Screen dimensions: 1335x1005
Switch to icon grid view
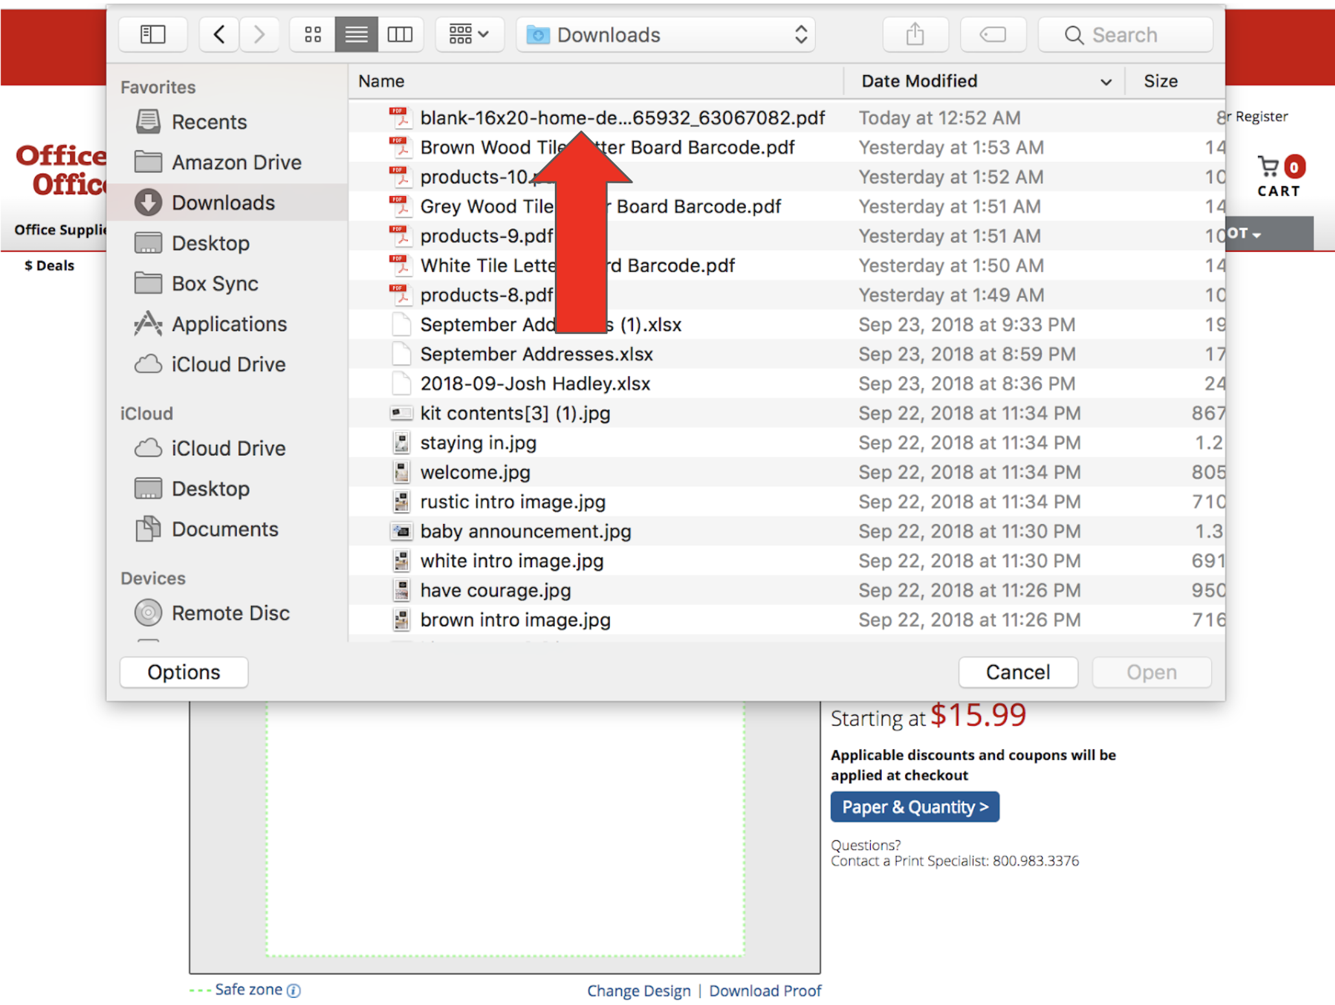(313, 34)
